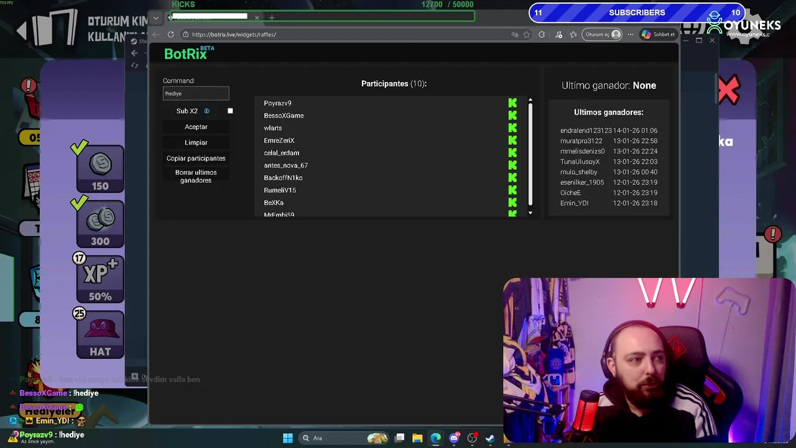Click the Command input field

click(x=196, y=93)
